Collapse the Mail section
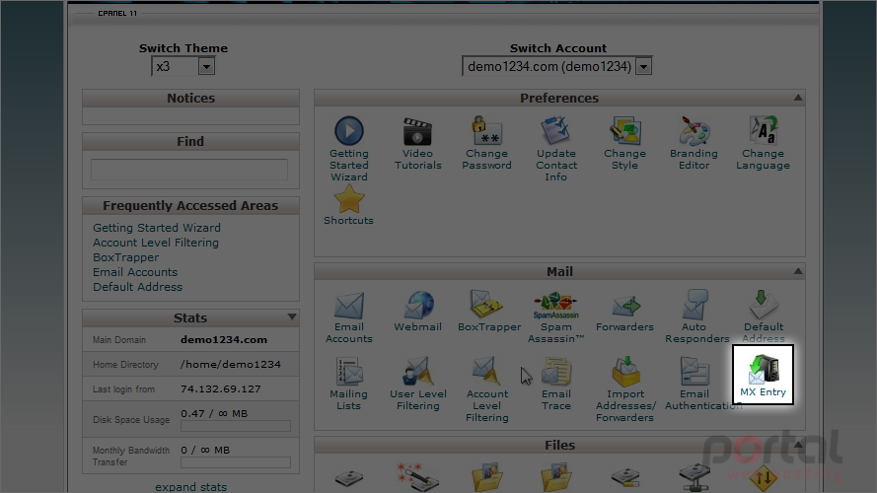Image resolution: width=877 pixels, height=493 pixels. 798,271
